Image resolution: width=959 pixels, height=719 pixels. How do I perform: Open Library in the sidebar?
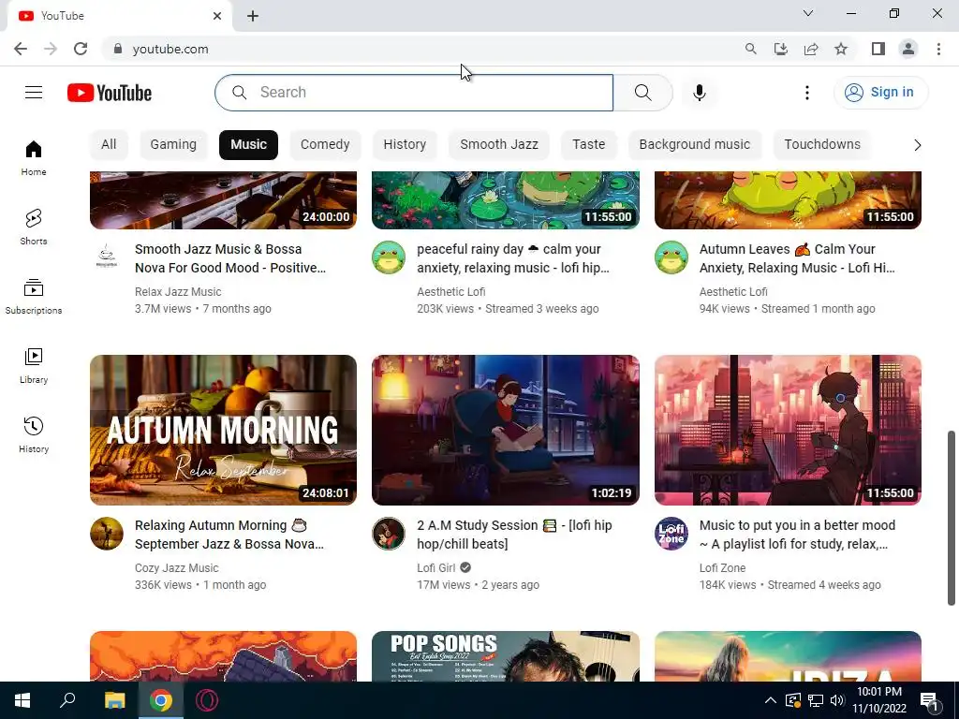(x=34, y=365)
